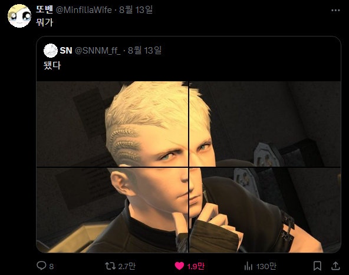
Task: Open the three-dot more options menu
Action: (x=335, y=10)
